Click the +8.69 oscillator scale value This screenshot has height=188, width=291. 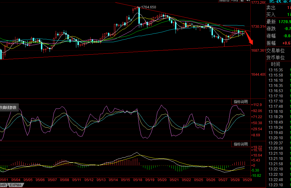(256, 135)
